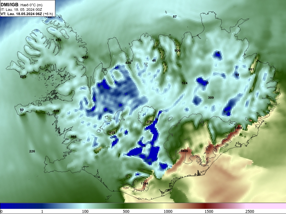Select the 1344 value on the south coast
The width and height of the screenshot is (286, 214).
144,183
